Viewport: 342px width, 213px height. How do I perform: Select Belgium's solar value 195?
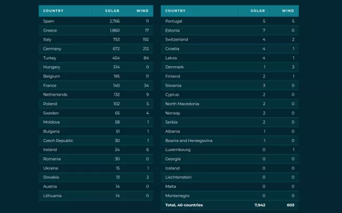click(116, 76)
